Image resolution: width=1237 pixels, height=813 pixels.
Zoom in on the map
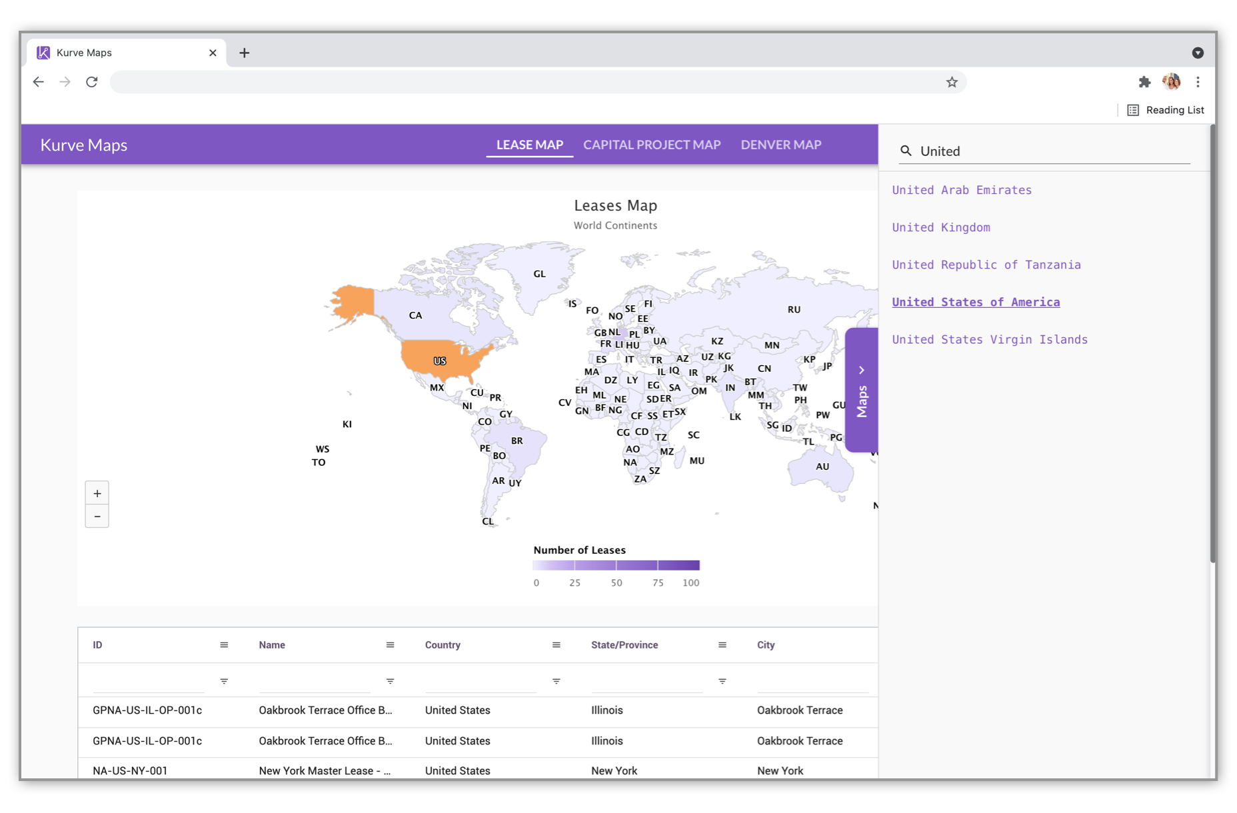coord(97,493)
